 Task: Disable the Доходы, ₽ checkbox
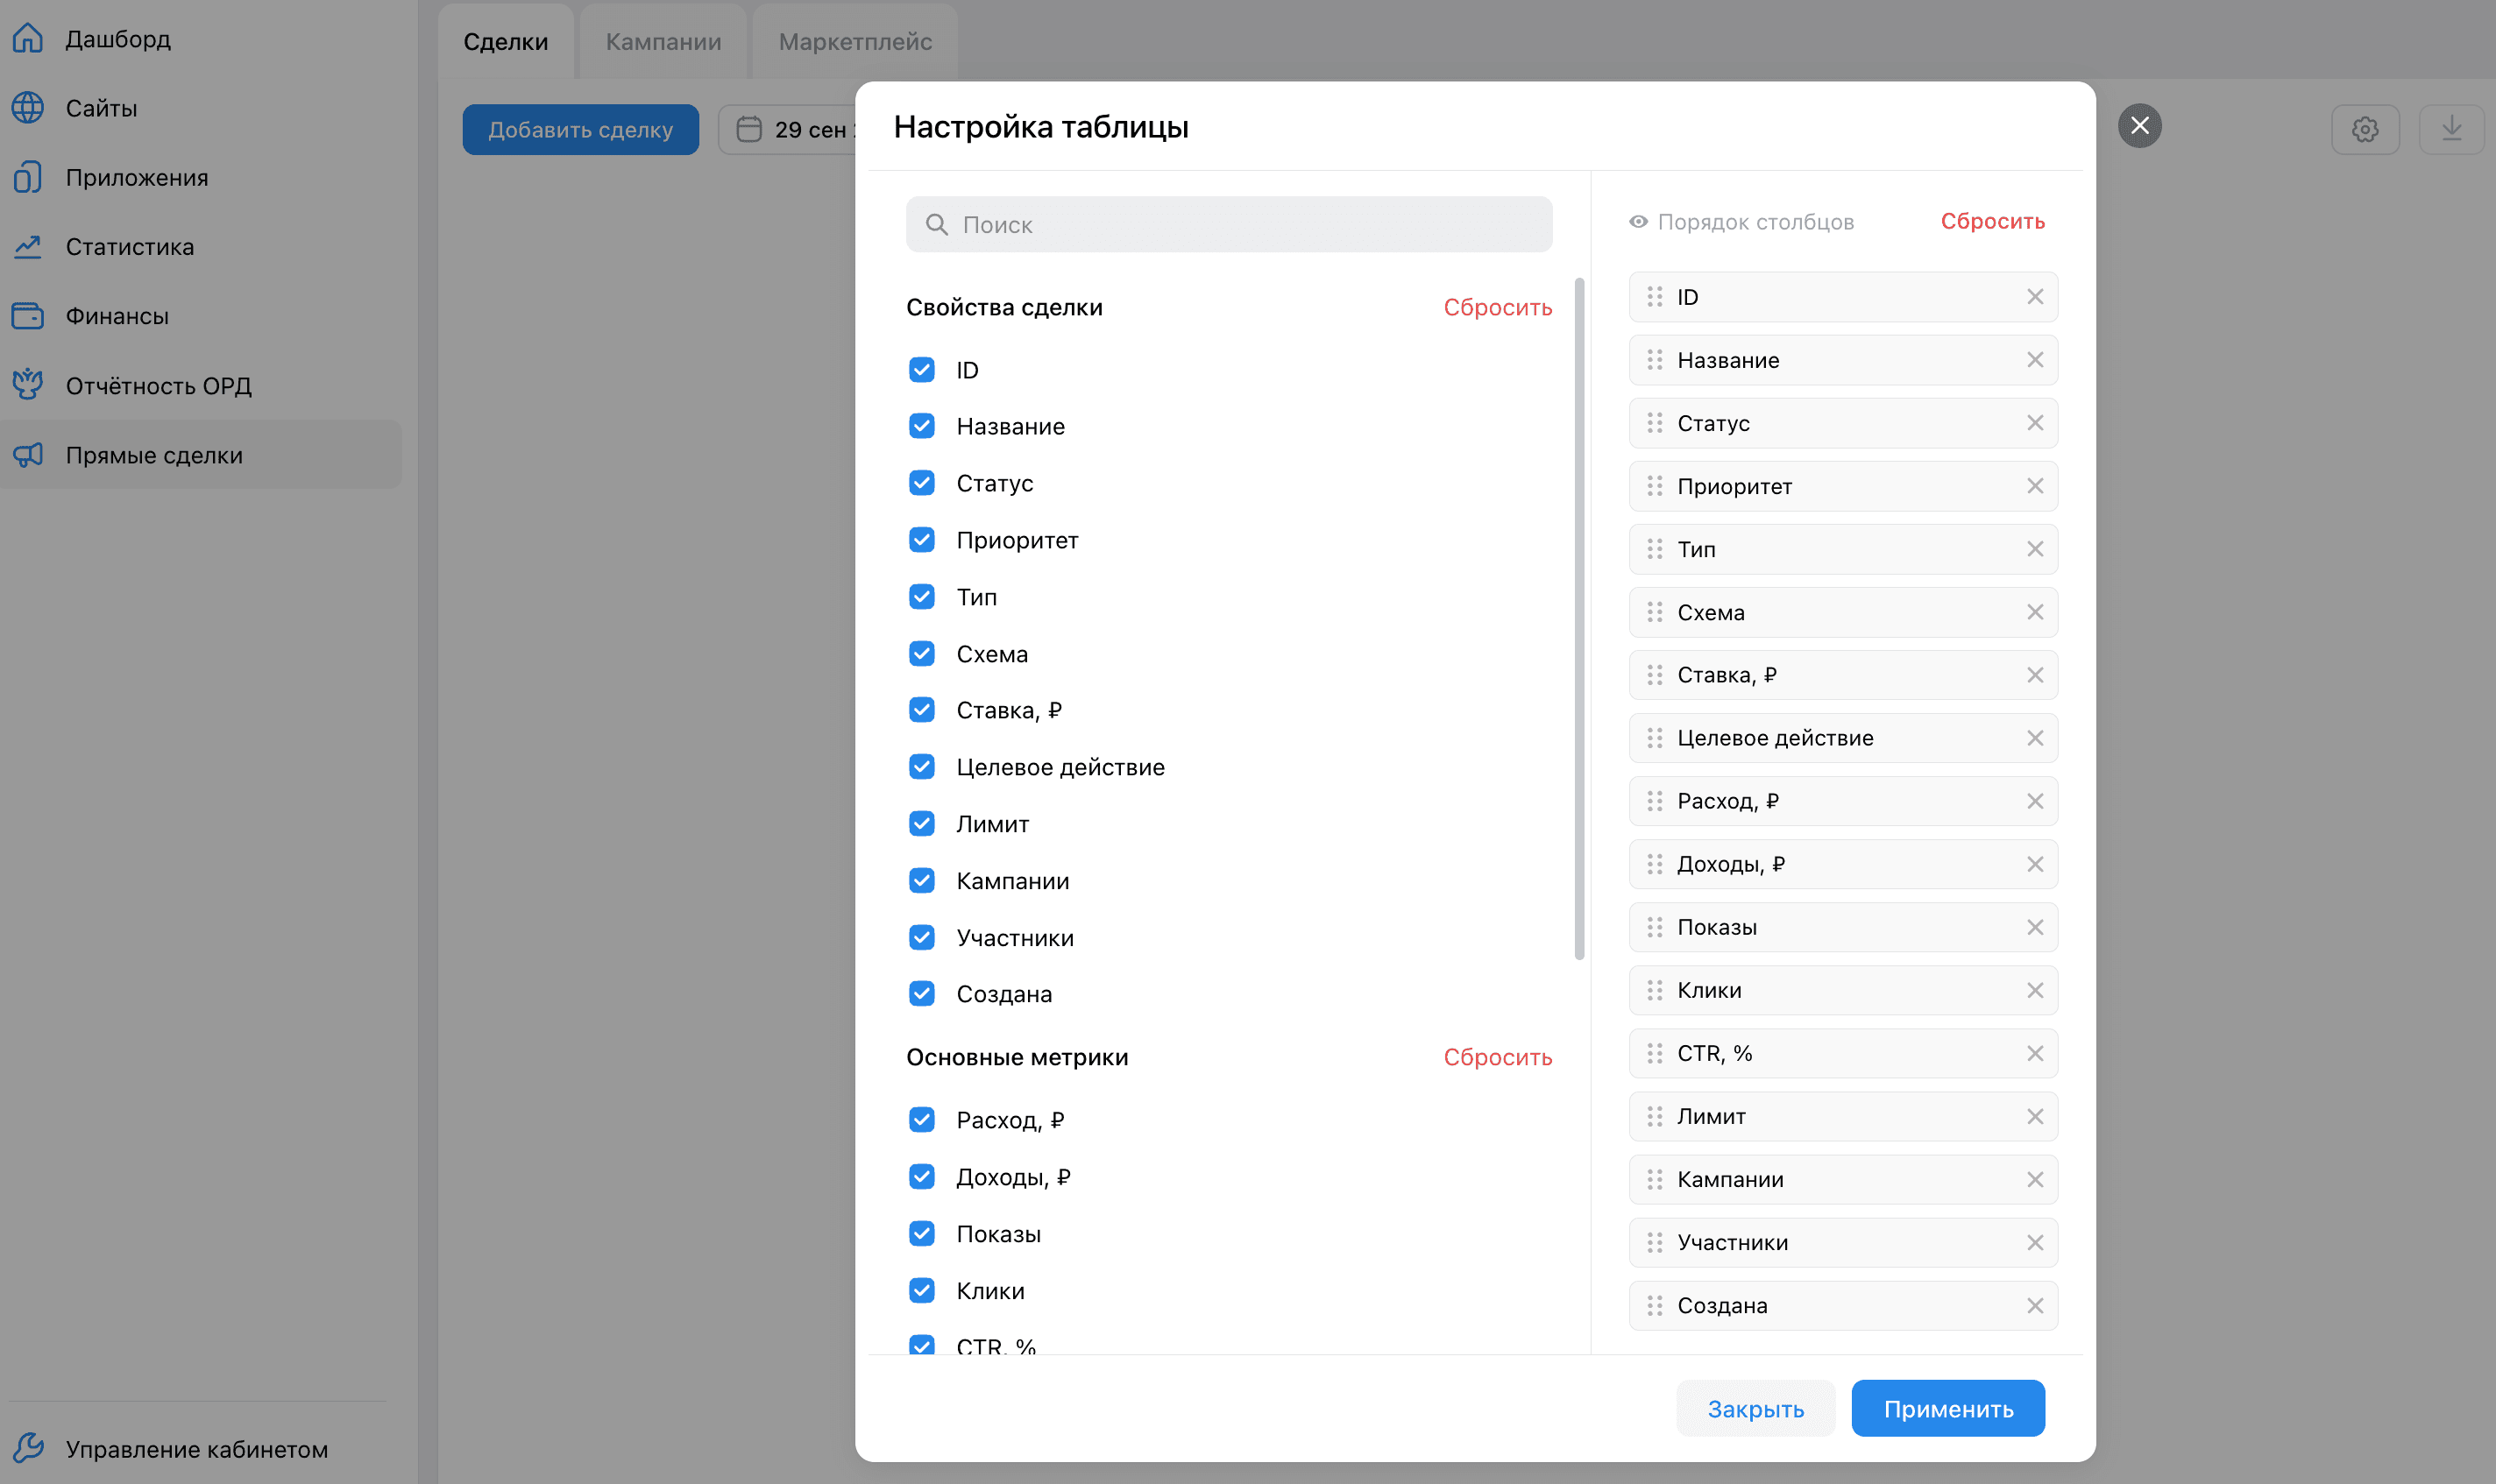(x=921, y=1177)
